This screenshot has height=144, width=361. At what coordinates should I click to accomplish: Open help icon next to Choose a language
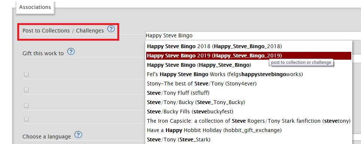[78, 135]
